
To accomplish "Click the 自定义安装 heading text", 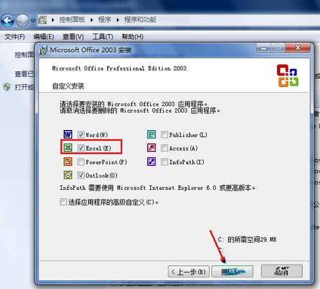I will pos(68,86).
